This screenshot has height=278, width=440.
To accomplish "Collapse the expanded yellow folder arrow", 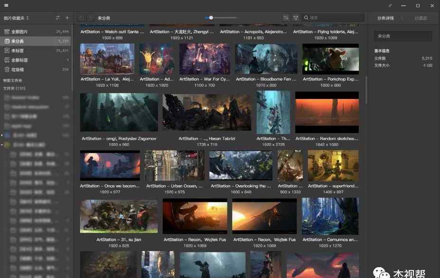I will pos(2,145).
